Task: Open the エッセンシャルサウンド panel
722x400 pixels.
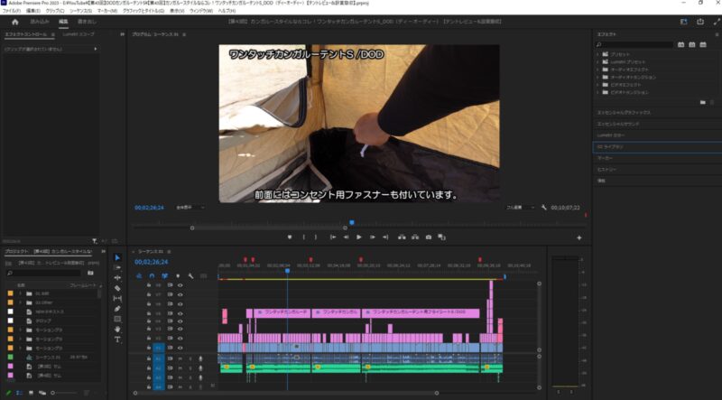Action: pyautogui.click(x=618, y=124)
